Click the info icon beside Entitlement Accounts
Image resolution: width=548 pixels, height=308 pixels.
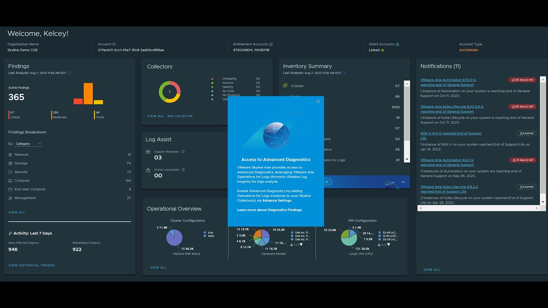coord(271,44)
